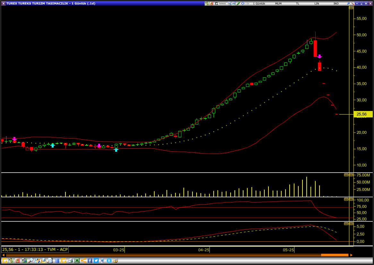This screenshot has height=265, width=374.
Task: Share on Twitter with the bird icon
Action: click(x=96, y=261)
